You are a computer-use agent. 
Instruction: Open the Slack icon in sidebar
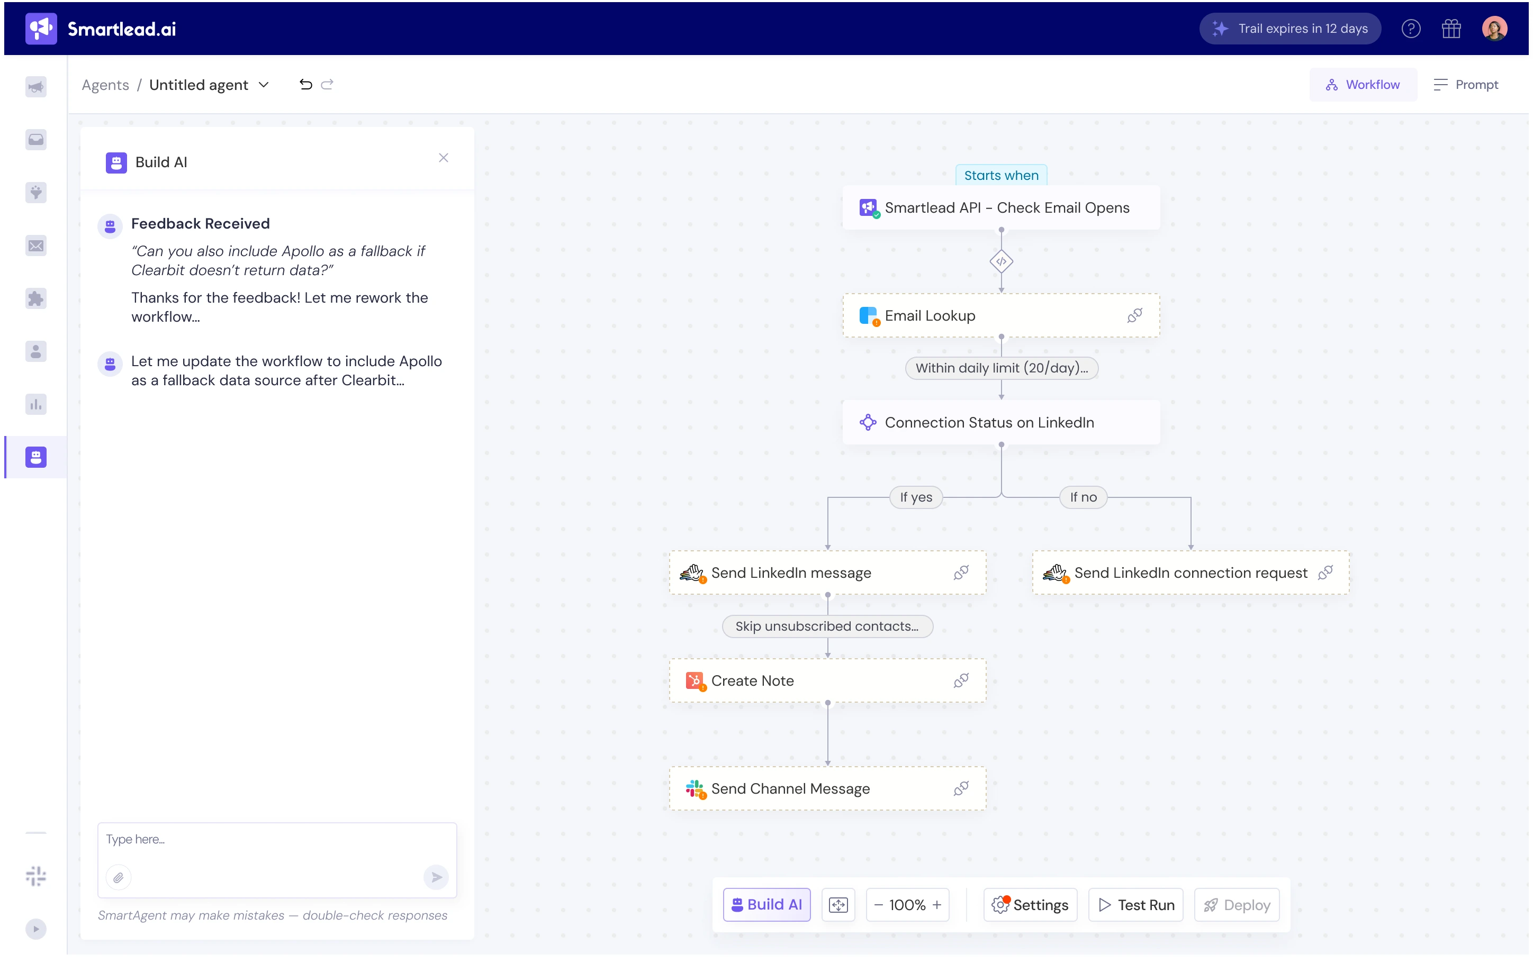[x=37, y=876]
